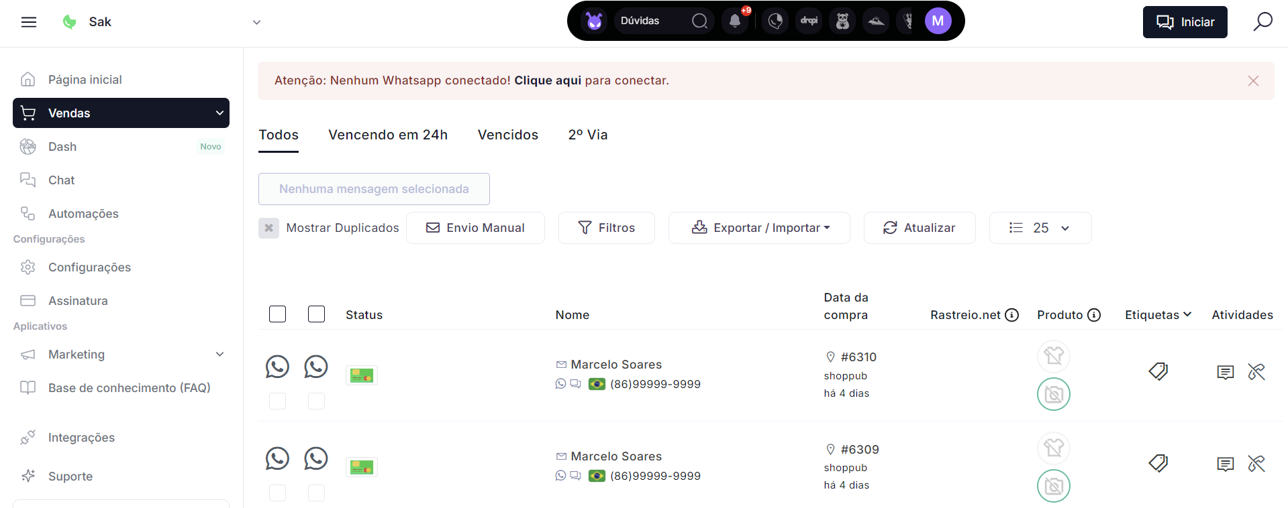Viewport: 1288px width, 508px height.
Task: Click the purple mascot icon in top bar
Action: (x=594, y=21)
